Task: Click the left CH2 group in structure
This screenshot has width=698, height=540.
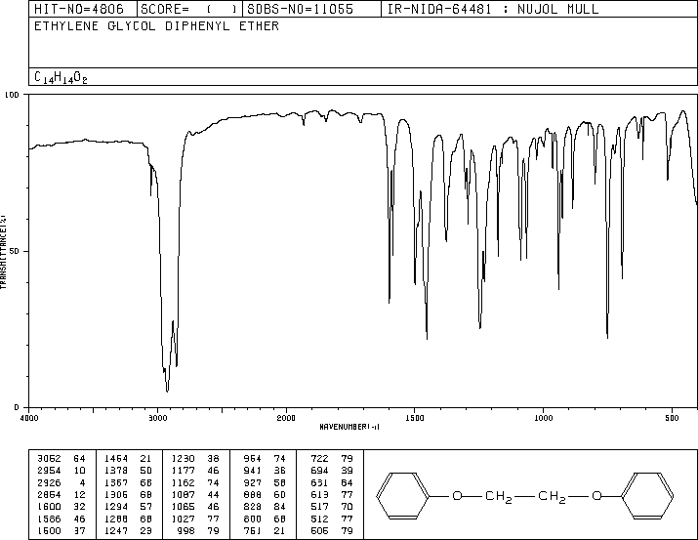Action: click(499, 497)
